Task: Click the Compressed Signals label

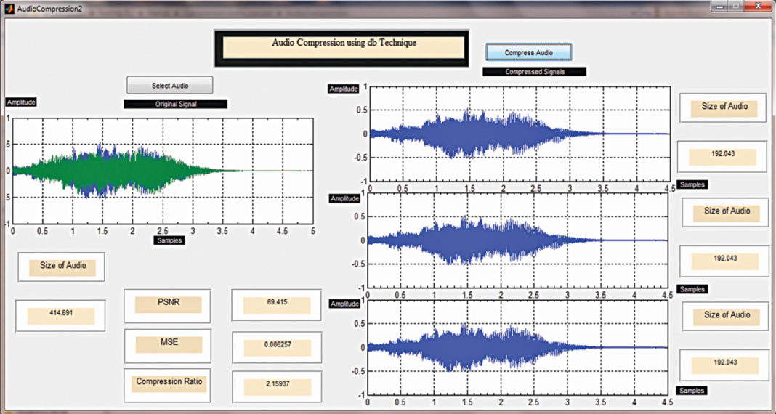Action: coord(534,72)
